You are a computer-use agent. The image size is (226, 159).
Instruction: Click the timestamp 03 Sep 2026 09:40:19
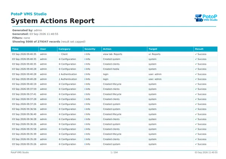pyautogui.click(x=24, y=84)
